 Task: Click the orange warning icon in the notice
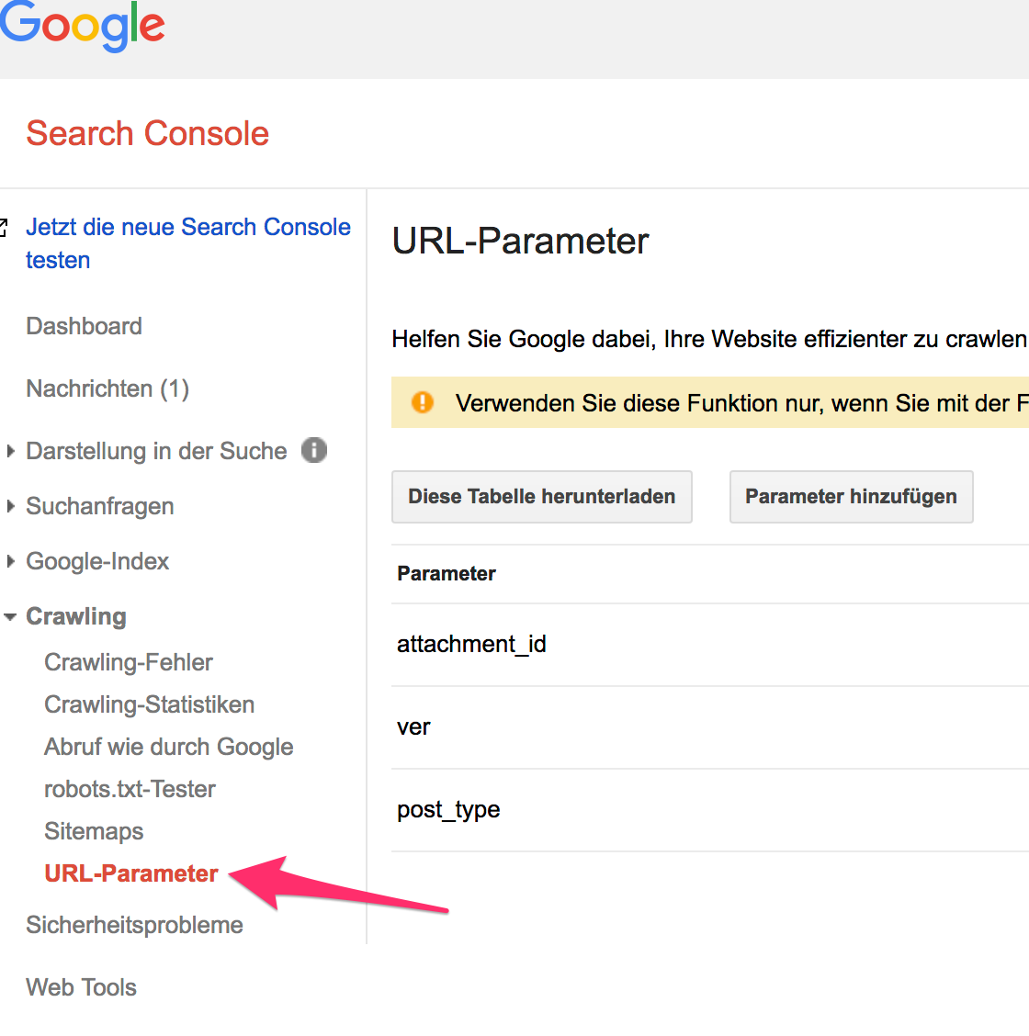tap(422, 402)
